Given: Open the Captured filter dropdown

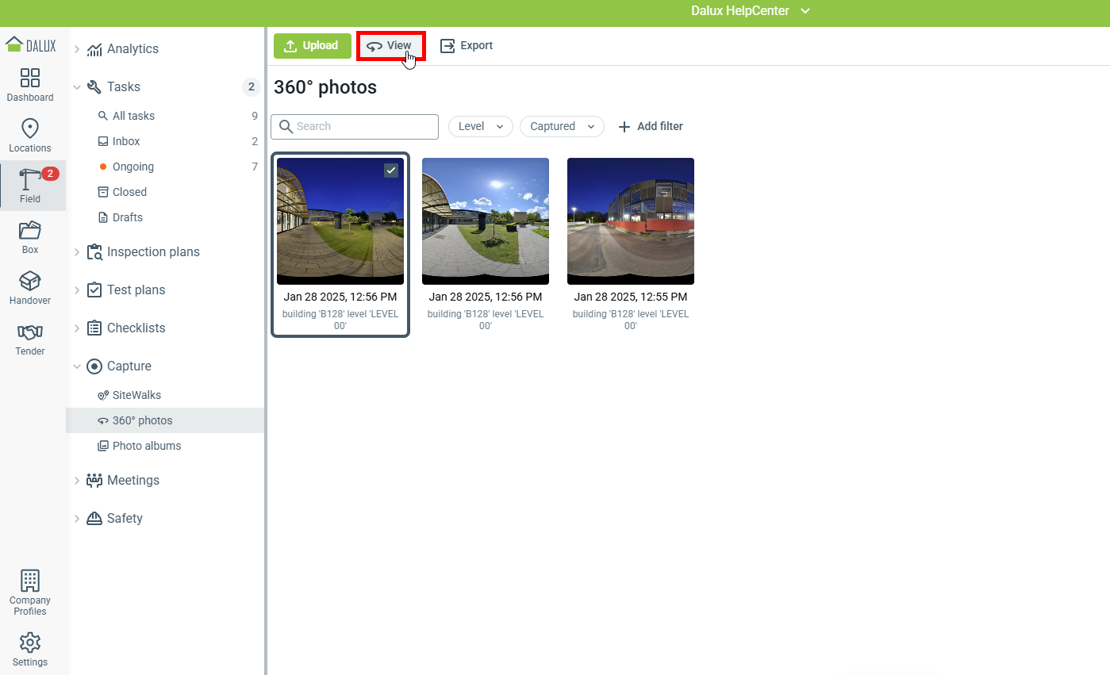Looking at the screenshot, I should pyautogui.click(x=561, y=126).
